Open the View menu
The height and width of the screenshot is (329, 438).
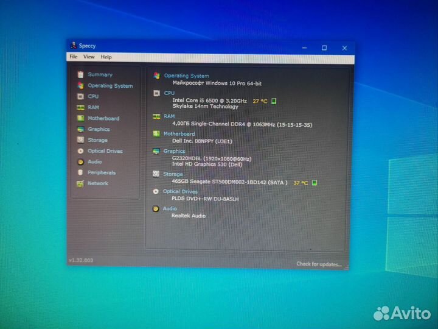(89, 57)
